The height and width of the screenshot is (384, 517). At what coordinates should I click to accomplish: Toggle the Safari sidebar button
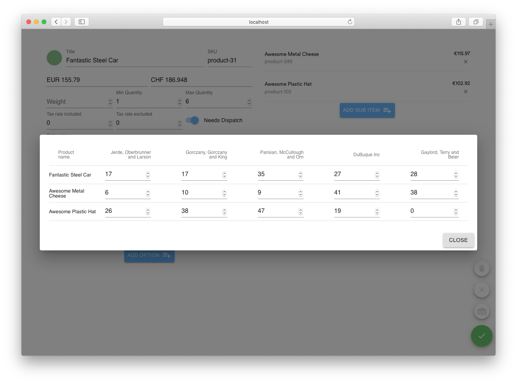[x=82, y=22]
